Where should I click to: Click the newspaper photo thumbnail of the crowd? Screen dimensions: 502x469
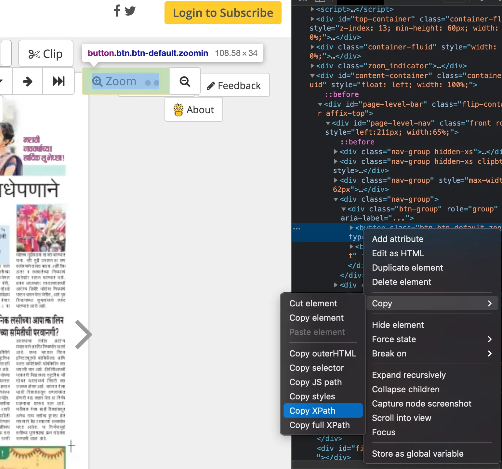[41, 228]
